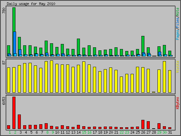Select day label 26 on the x-axis
The height and width of the screenshot is (136, 181).
(143, 132)
